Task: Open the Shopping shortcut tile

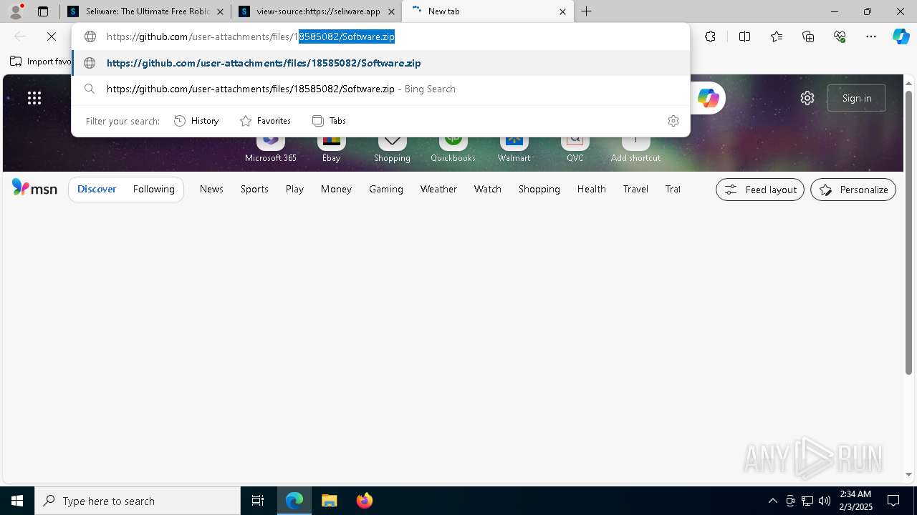Action: coord(392,148)
